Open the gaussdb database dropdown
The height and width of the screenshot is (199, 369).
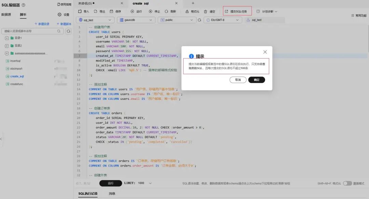click(x=136, y=20)
